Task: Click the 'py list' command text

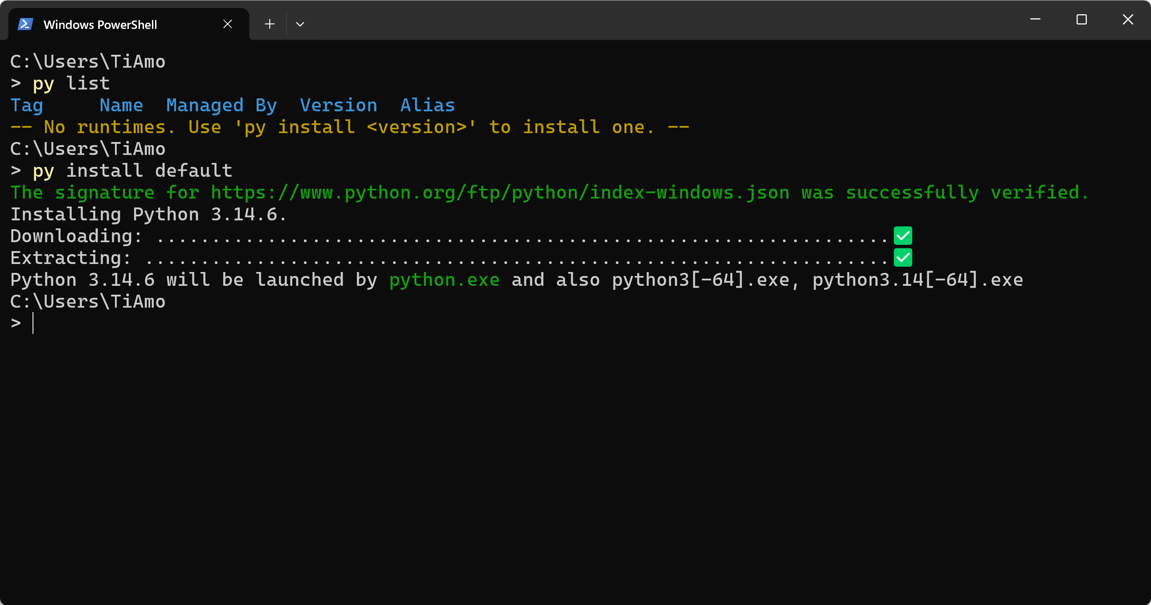Action: tap(71, 84)
